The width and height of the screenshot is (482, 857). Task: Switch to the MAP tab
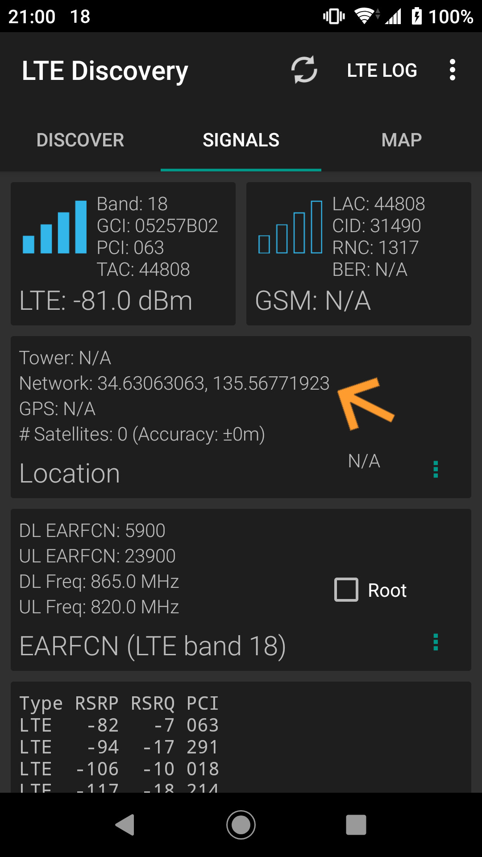[x=402, y=140]
